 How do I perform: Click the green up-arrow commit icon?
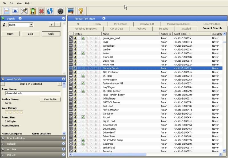coord(33,11)
